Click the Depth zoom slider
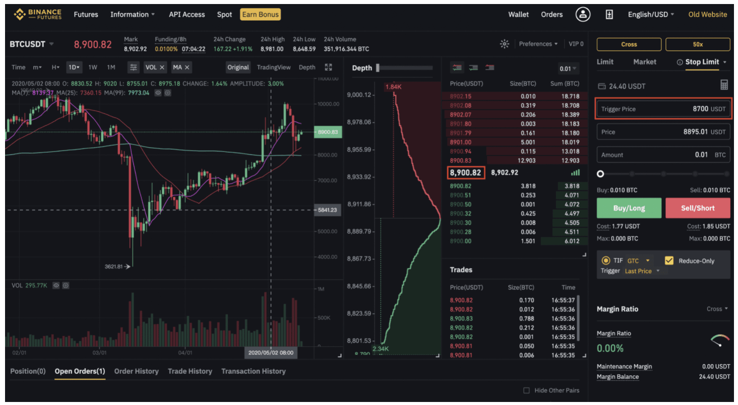Image resolution: width=738 pixels, height=405 pixels. tap(405, 68)
